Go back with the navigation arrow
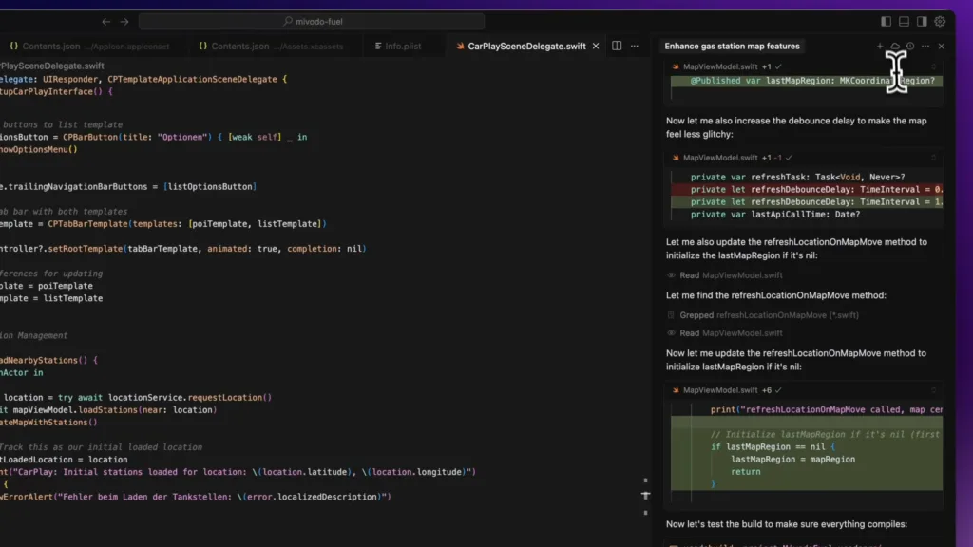 pos(106,22)
